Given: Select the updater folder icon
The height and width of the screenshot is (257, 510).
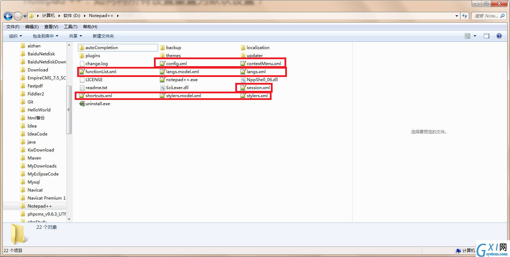Looking at the screenshot, I should [243, 56].
